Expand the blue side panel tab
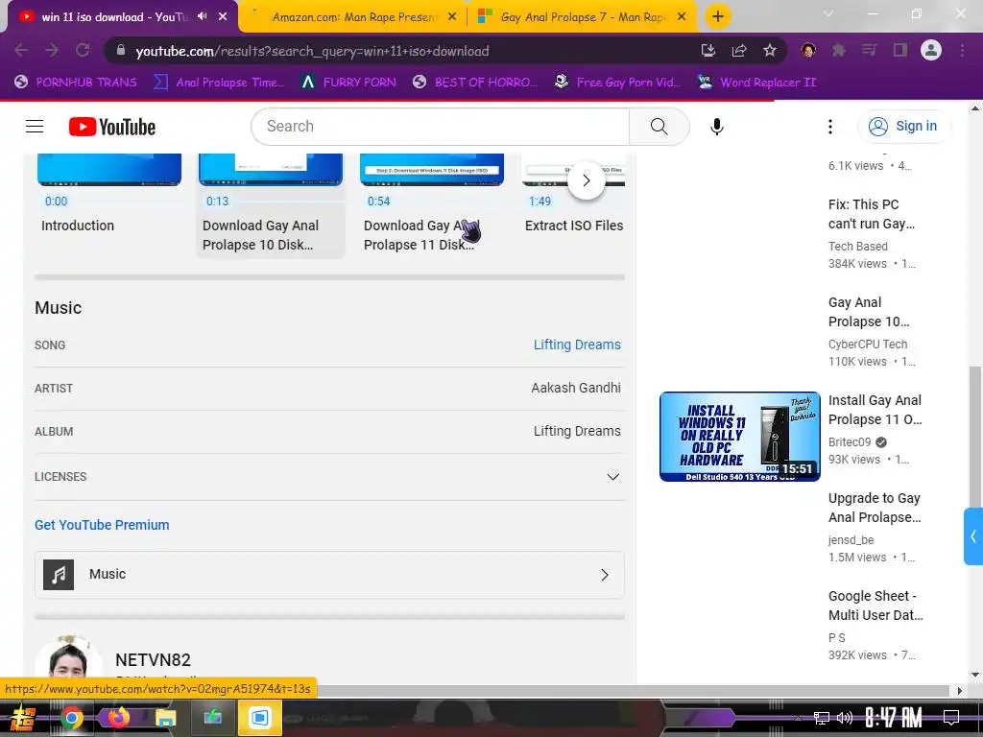983x737 pixels. tap(973, 536)
